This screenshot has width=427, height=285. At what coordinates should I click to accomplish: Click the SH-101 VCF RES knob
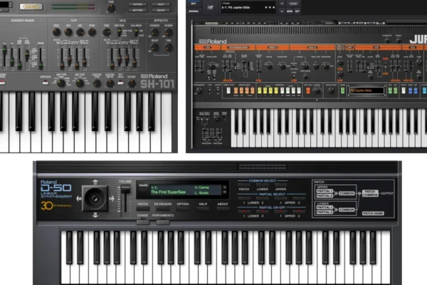click(68, 32)
